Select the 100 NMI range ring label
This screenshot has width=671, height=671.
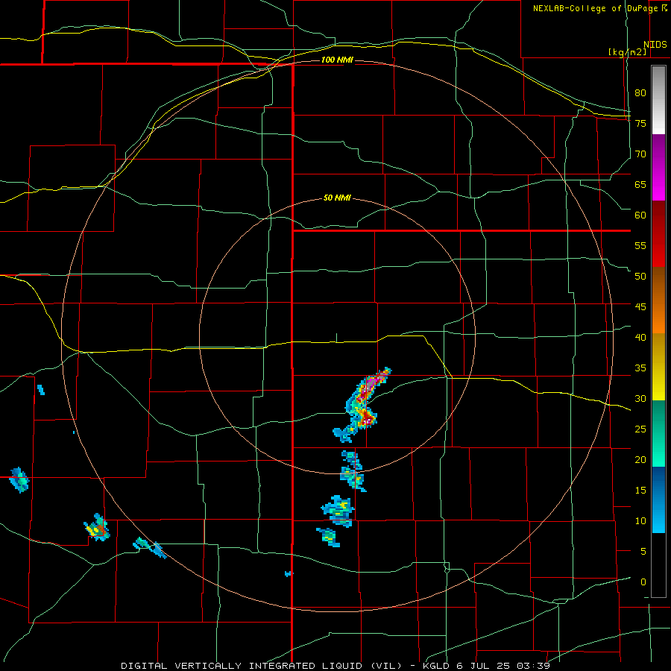[x=337, y=60]
